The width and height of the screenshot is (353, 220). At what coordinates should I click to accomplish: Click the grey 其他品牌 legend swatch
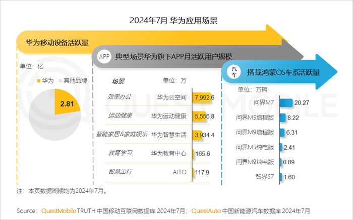pyautogui.click(x=61, y=81)
